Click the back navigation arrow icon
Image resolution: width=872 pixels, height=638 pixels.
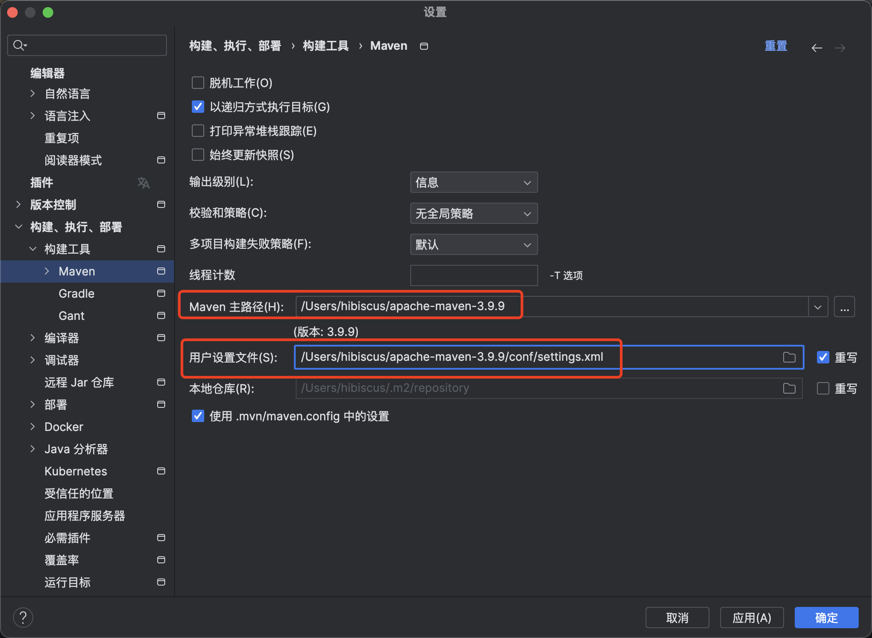[x=817, y=48]
